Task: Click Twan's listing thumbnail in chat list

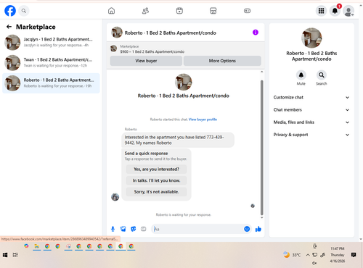Action: [12, 63]
